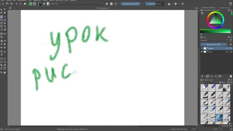
Task: Hide Layer 1 with its eye icon
Action: coord(202,52)
